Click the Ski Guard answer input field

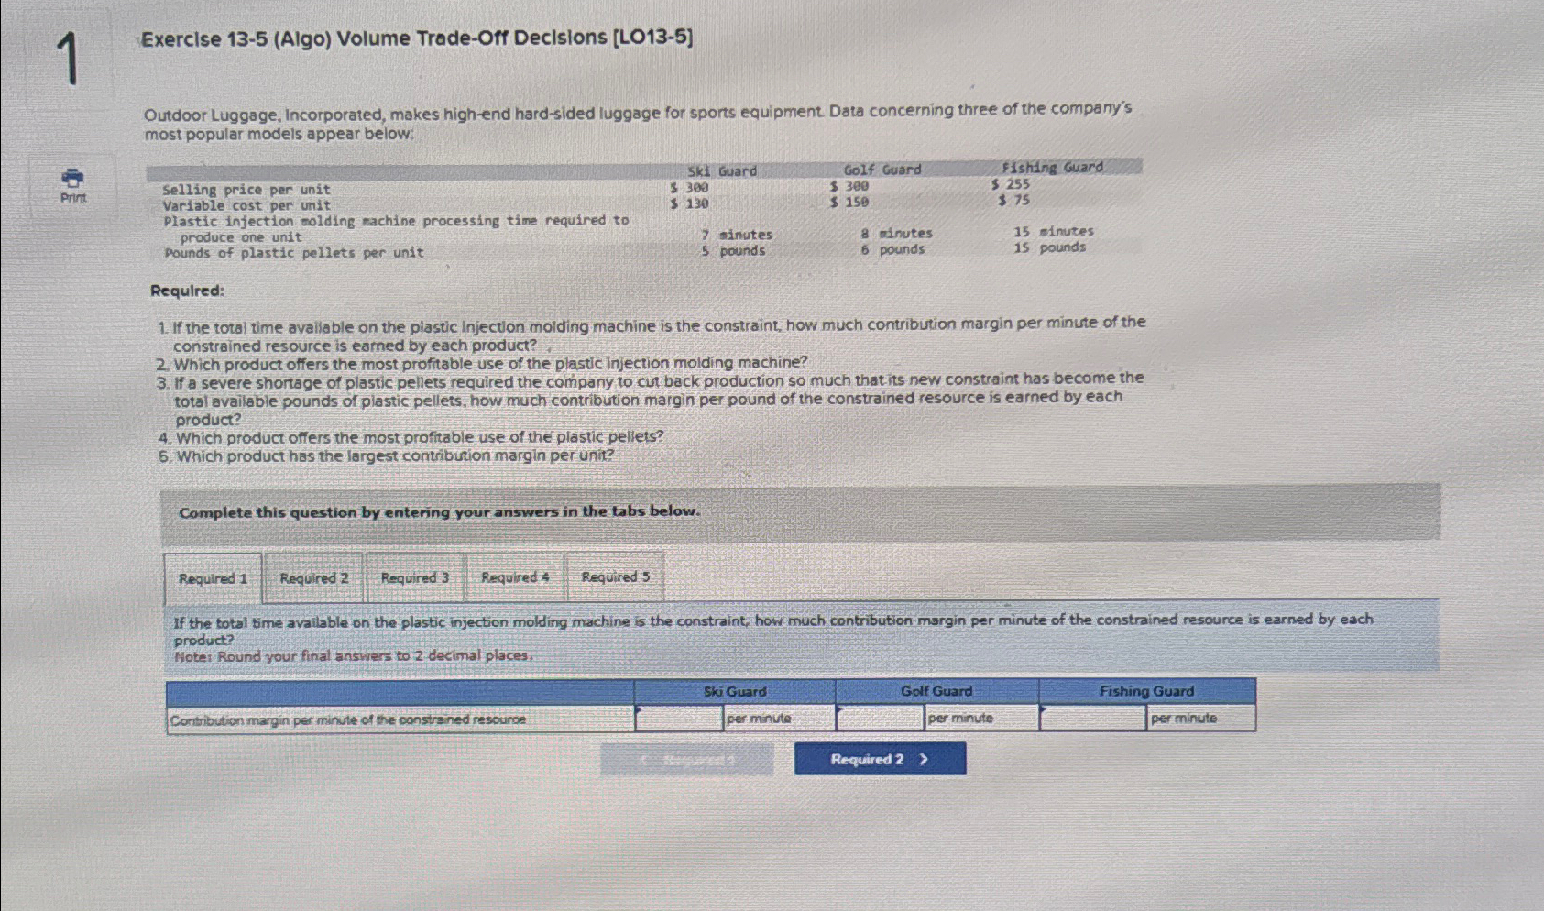(x=679, y=719)
